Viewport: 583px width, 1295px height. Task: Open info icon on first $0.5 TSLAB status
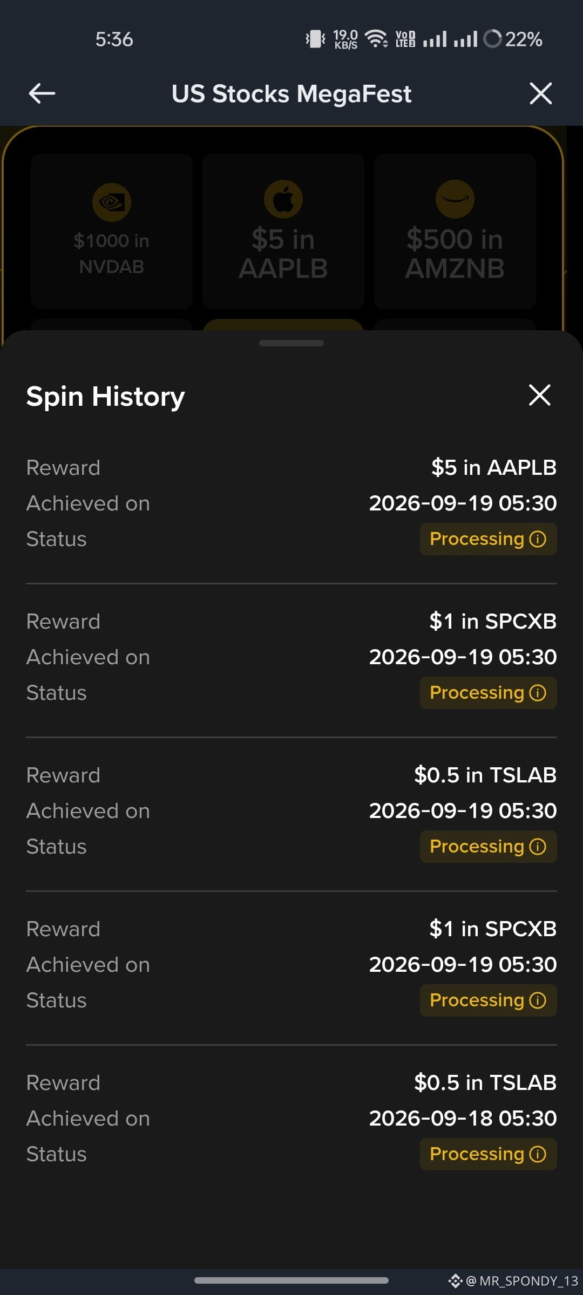(538, 847)
